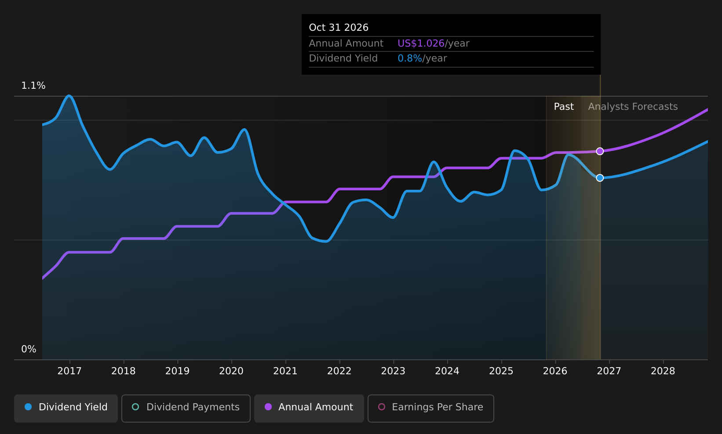722x434 pixels.
Task: Click the blue Dividend Yield legend dot
Action: 28,407
